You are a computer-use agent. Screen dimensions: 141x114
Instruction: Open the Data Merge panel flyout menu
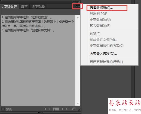[x=78, y=6]
